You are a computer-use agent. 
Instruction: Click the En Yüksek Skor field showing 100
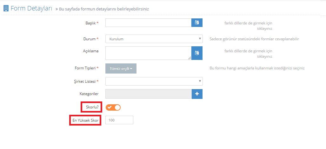[119, 120]
